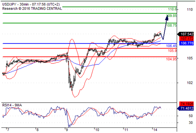Click the 105 price axis label

click(x=190, y=58)
